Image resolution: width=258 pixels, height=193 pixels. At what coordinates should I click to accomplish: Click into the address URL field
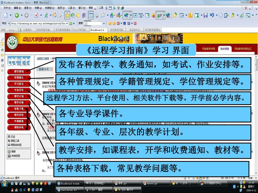pos(38,23)
